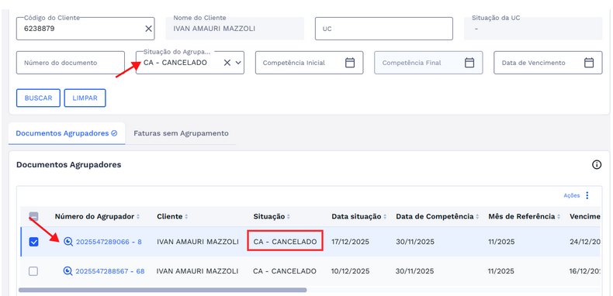The height and width of the screenshot is (296, 613).
Task: Open agrupador link 2025547289066 - 8
Action: coord(109,242)
